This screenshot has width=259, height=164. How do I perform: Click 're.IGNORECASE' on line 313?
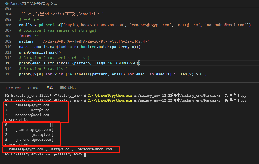[x=121, y=63]
